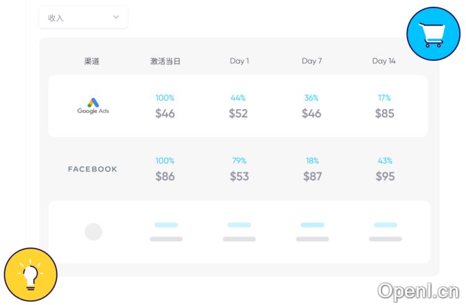Select the 激活当日 column header
466x305 pixels.
(165, 61)
